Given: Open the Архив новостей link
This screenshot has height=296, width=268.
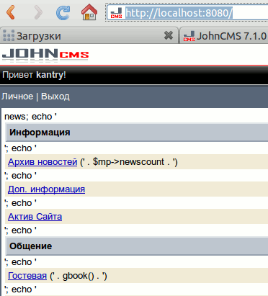Looking at the screenshot, I should coord(43,162).
